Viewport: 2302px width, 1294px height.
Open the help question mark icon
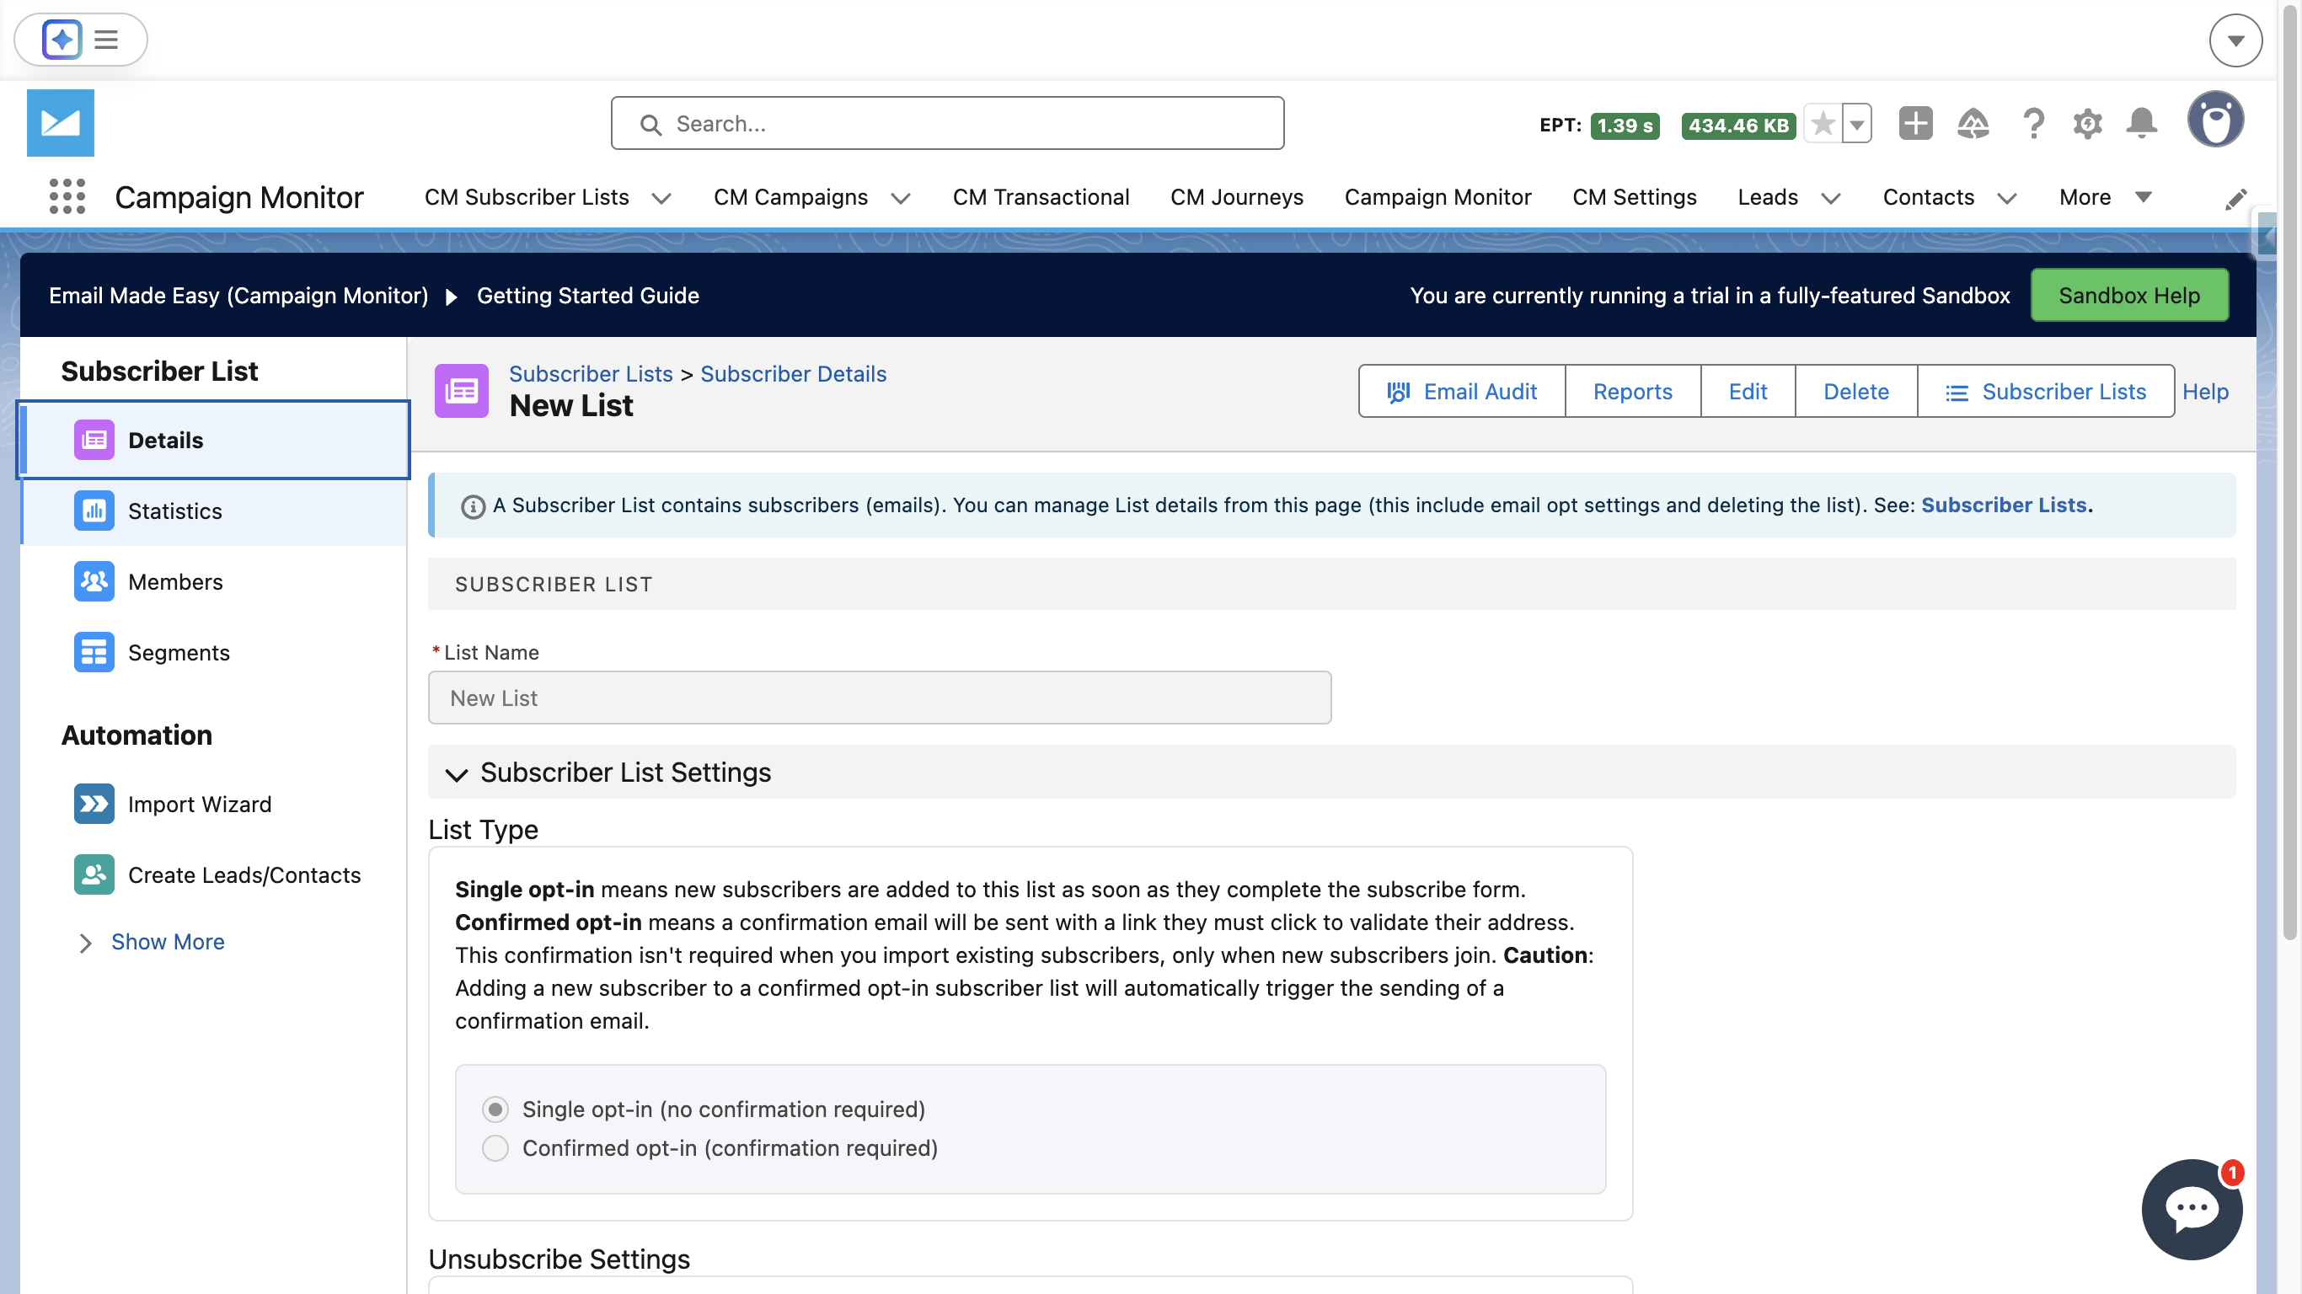[2033, 123]
